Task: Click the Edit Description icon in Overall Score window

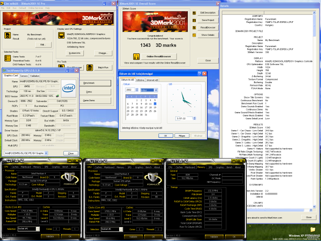Action: (194, 13)
